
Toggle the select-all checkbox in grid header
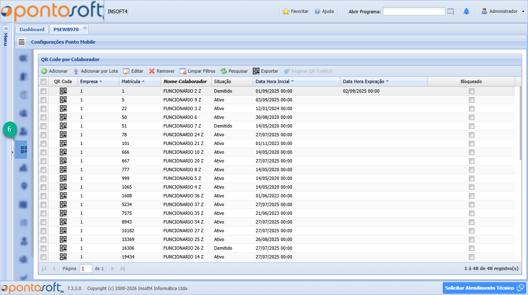(x=44, y=81)
